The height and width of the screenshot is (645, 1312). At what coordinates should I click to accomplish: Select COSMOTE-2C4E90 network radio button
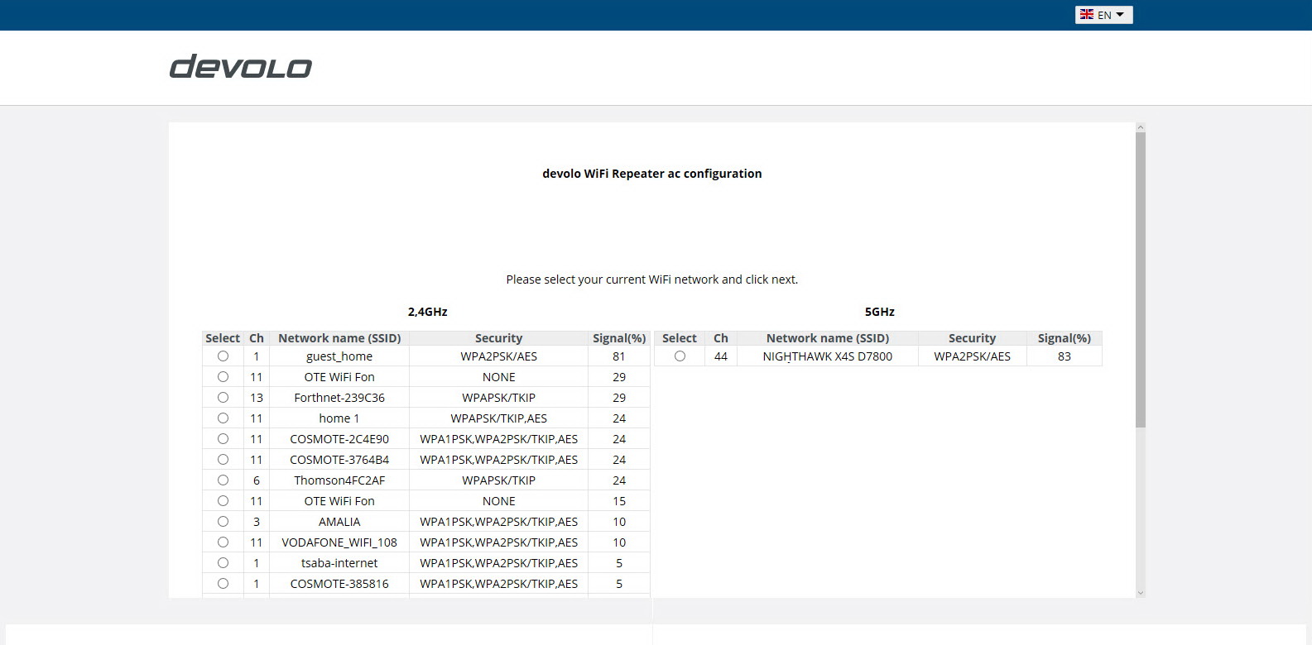click(223, 439)
